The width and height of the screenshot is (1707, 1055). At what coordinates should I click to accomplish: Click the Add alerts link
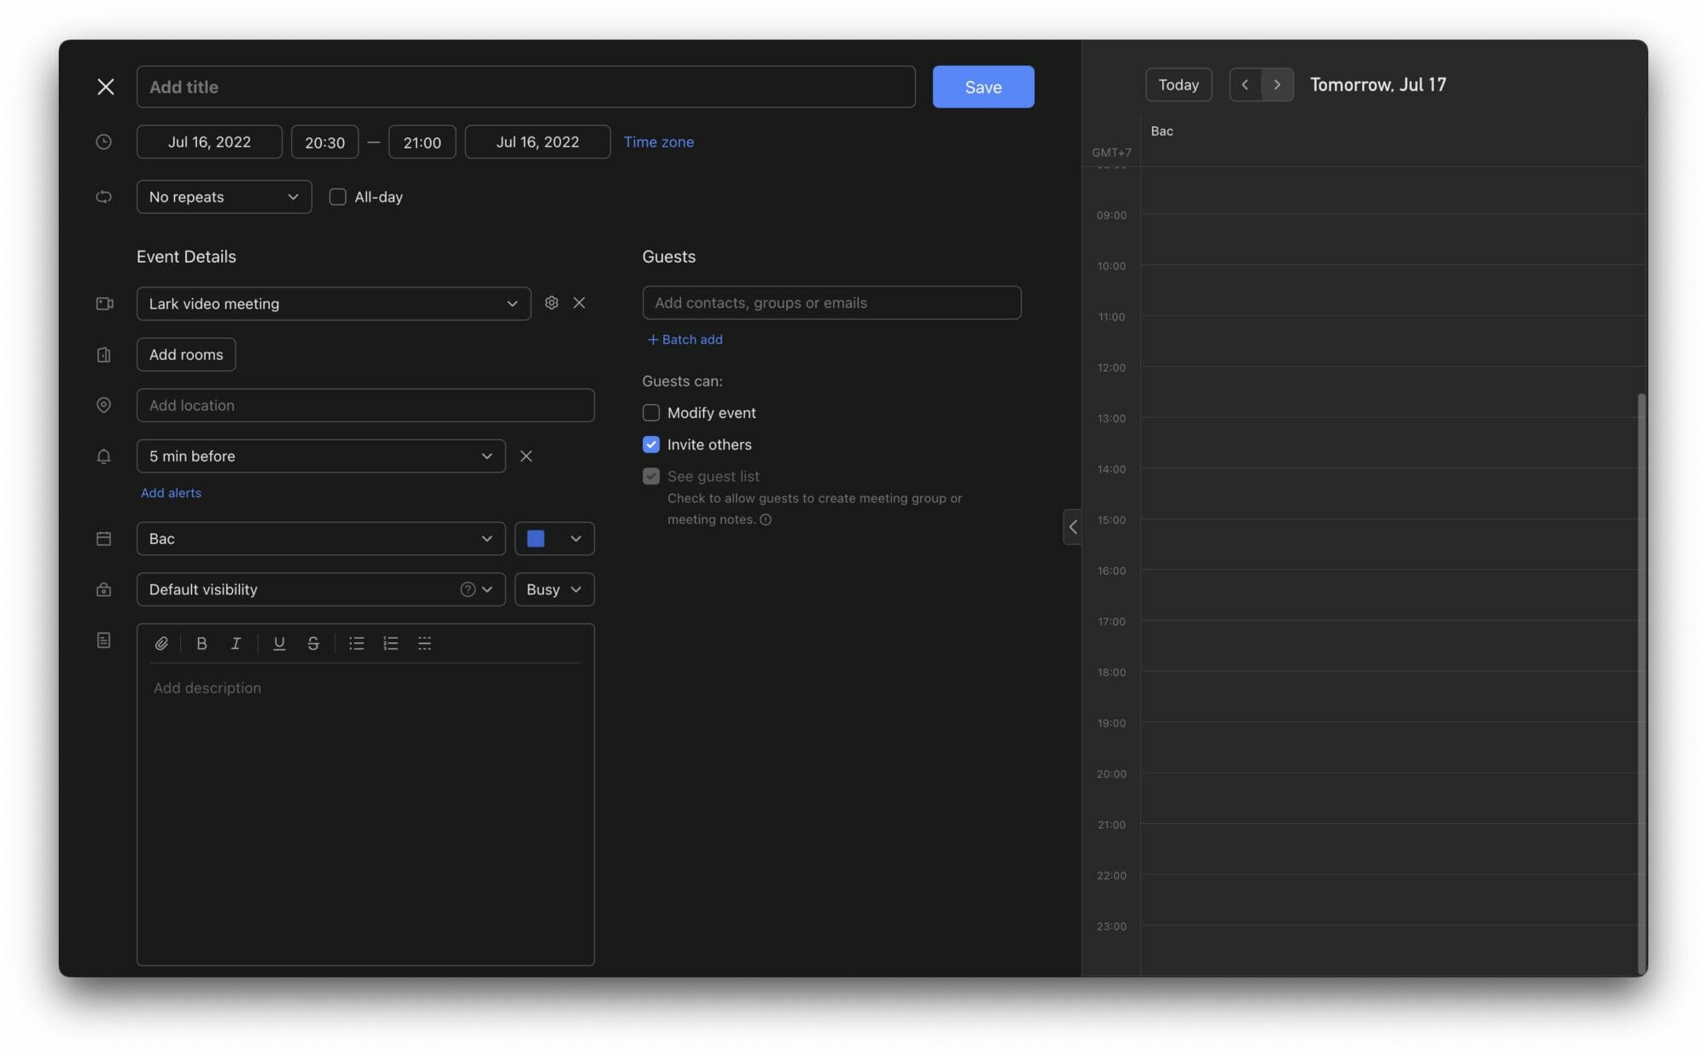[x=171, y=493]
